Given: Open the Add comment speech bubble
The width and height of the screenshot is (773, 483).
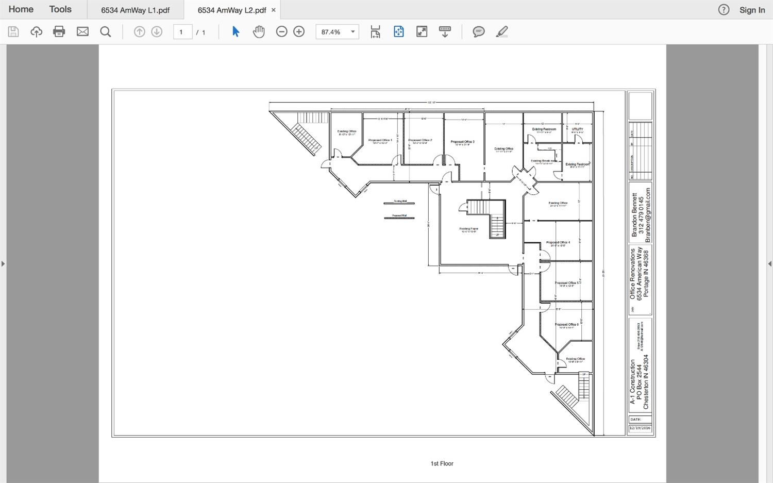Looking at the screenshot, I should pos(479,32).
